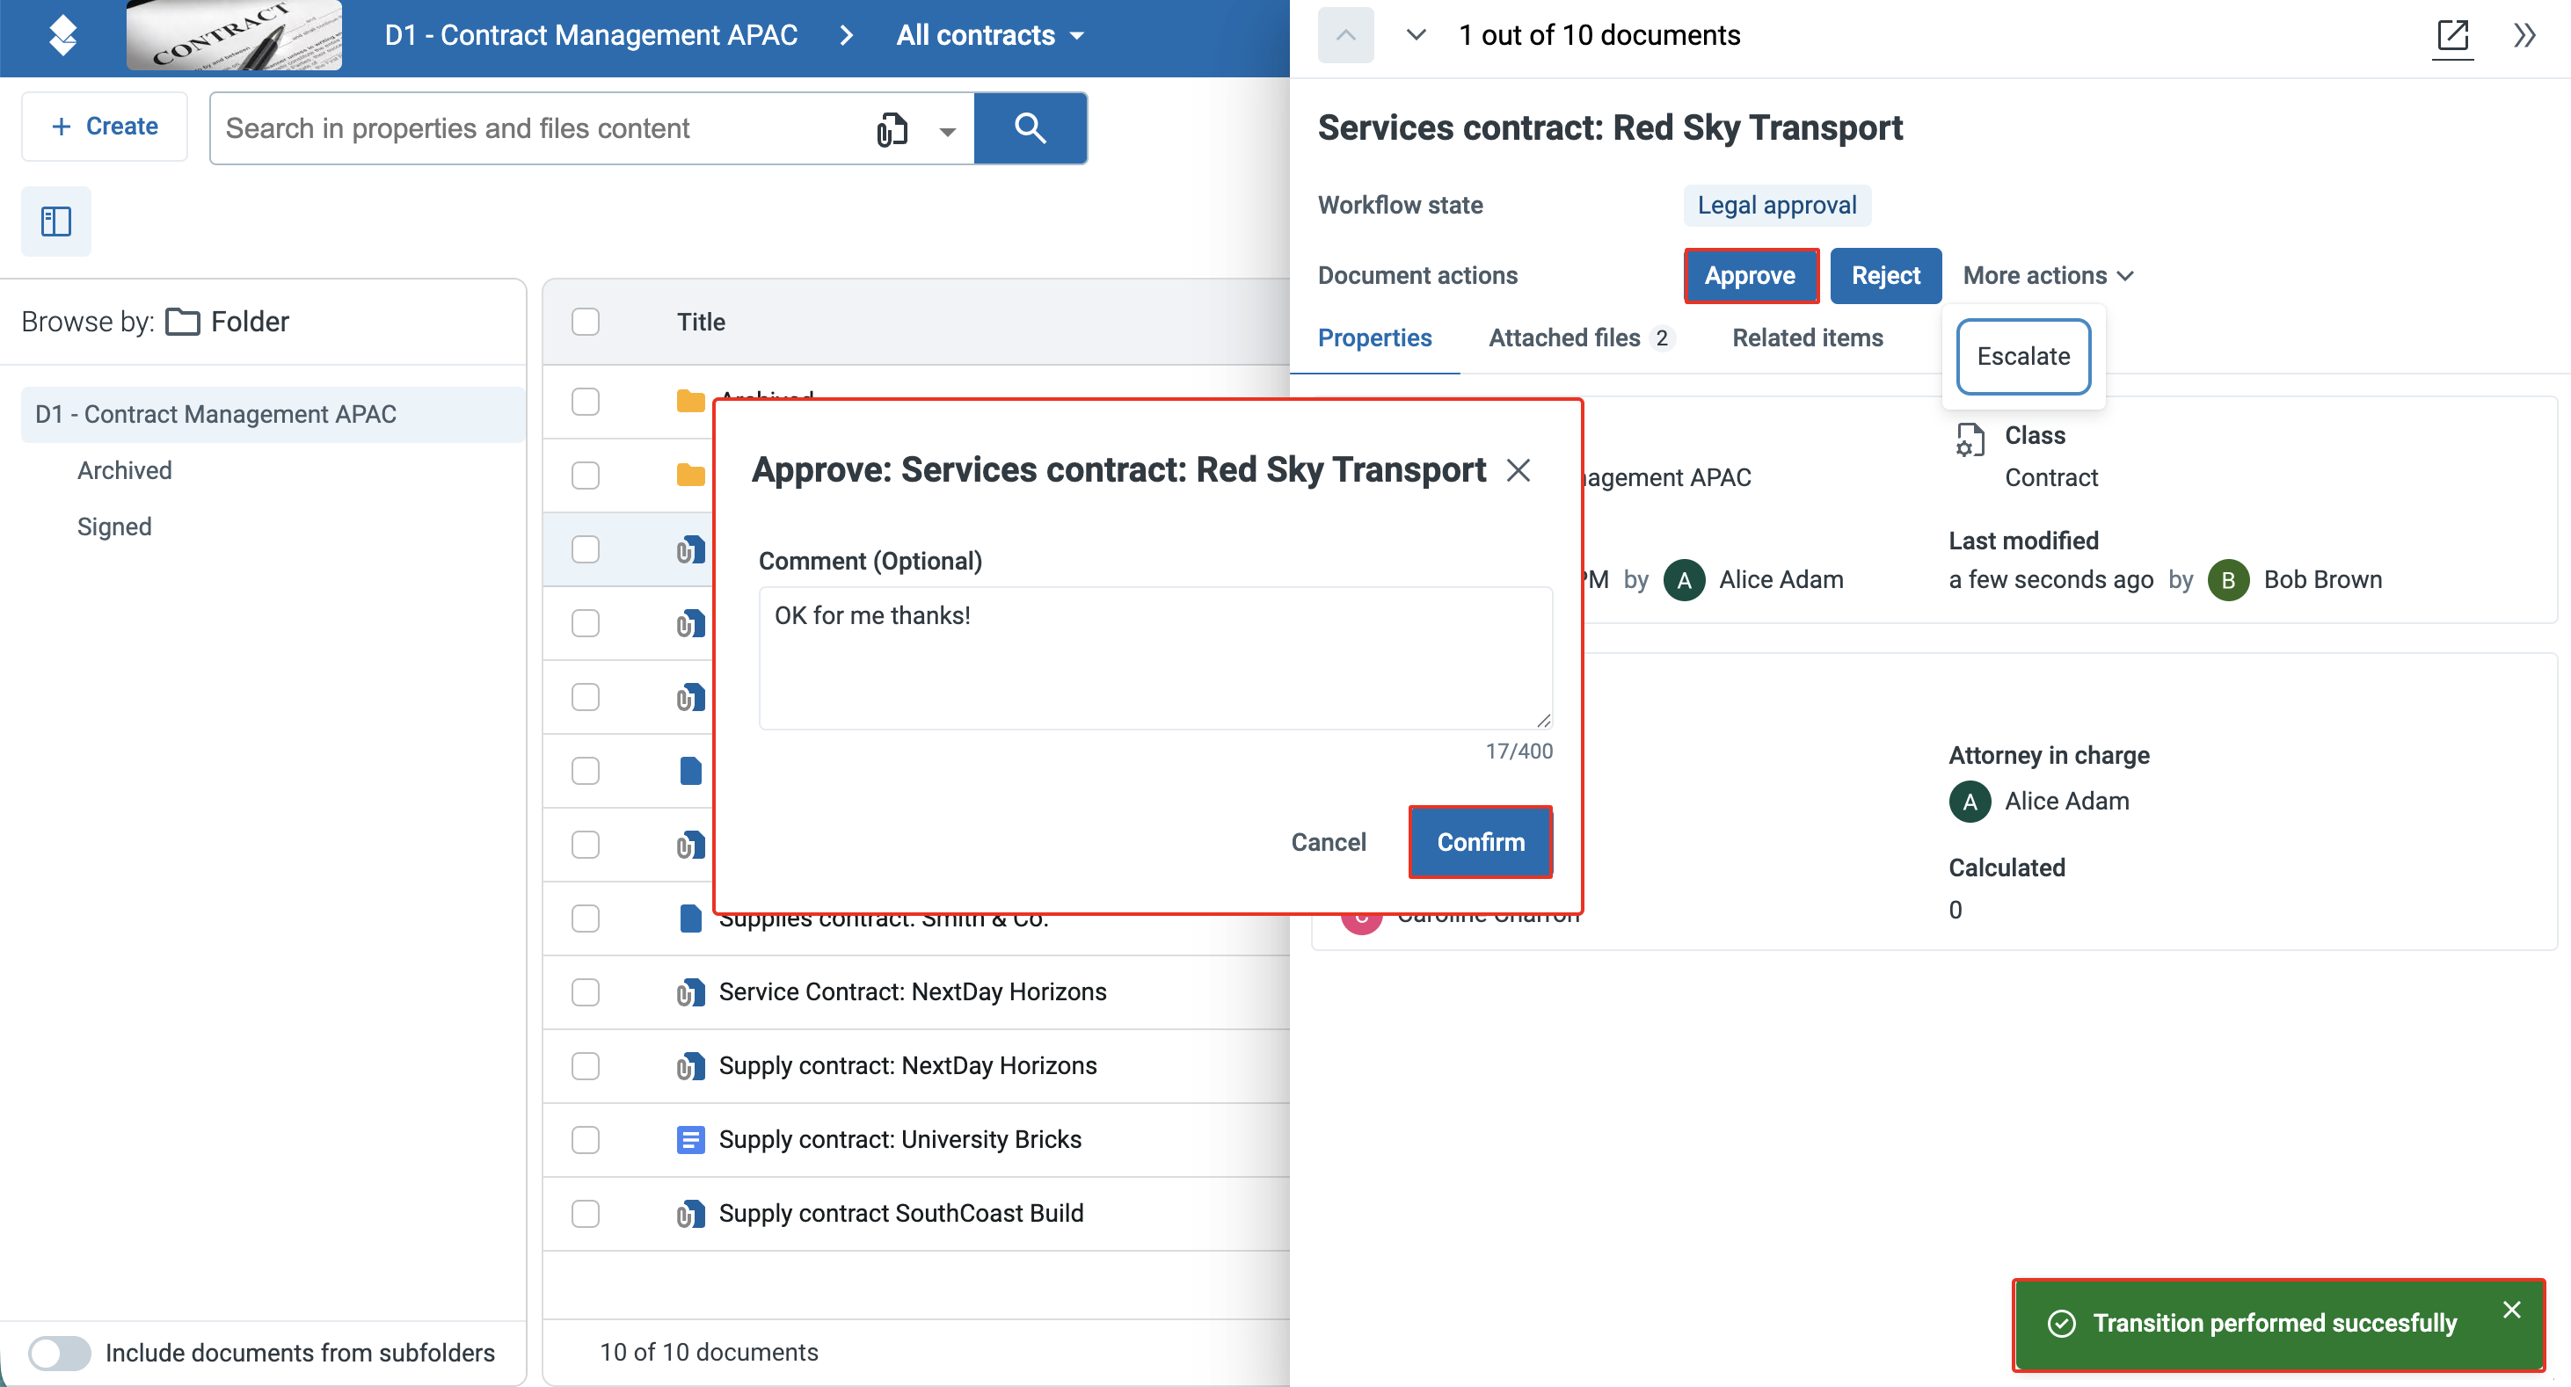Viewport: 2571px width, 1387px height.
Task: Click the Legal approval workflow state badge
Action: coord(1776,206)
